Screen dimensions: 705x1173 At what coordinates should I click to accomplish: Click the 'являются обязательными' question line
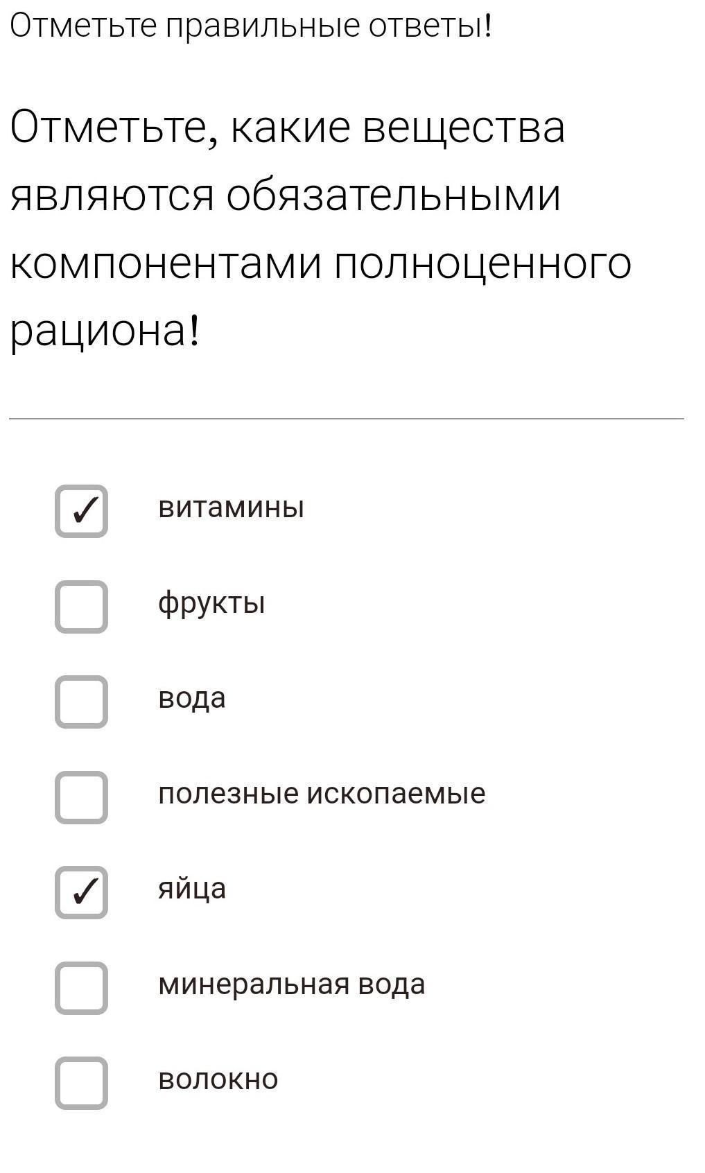[x=285, y=195]
